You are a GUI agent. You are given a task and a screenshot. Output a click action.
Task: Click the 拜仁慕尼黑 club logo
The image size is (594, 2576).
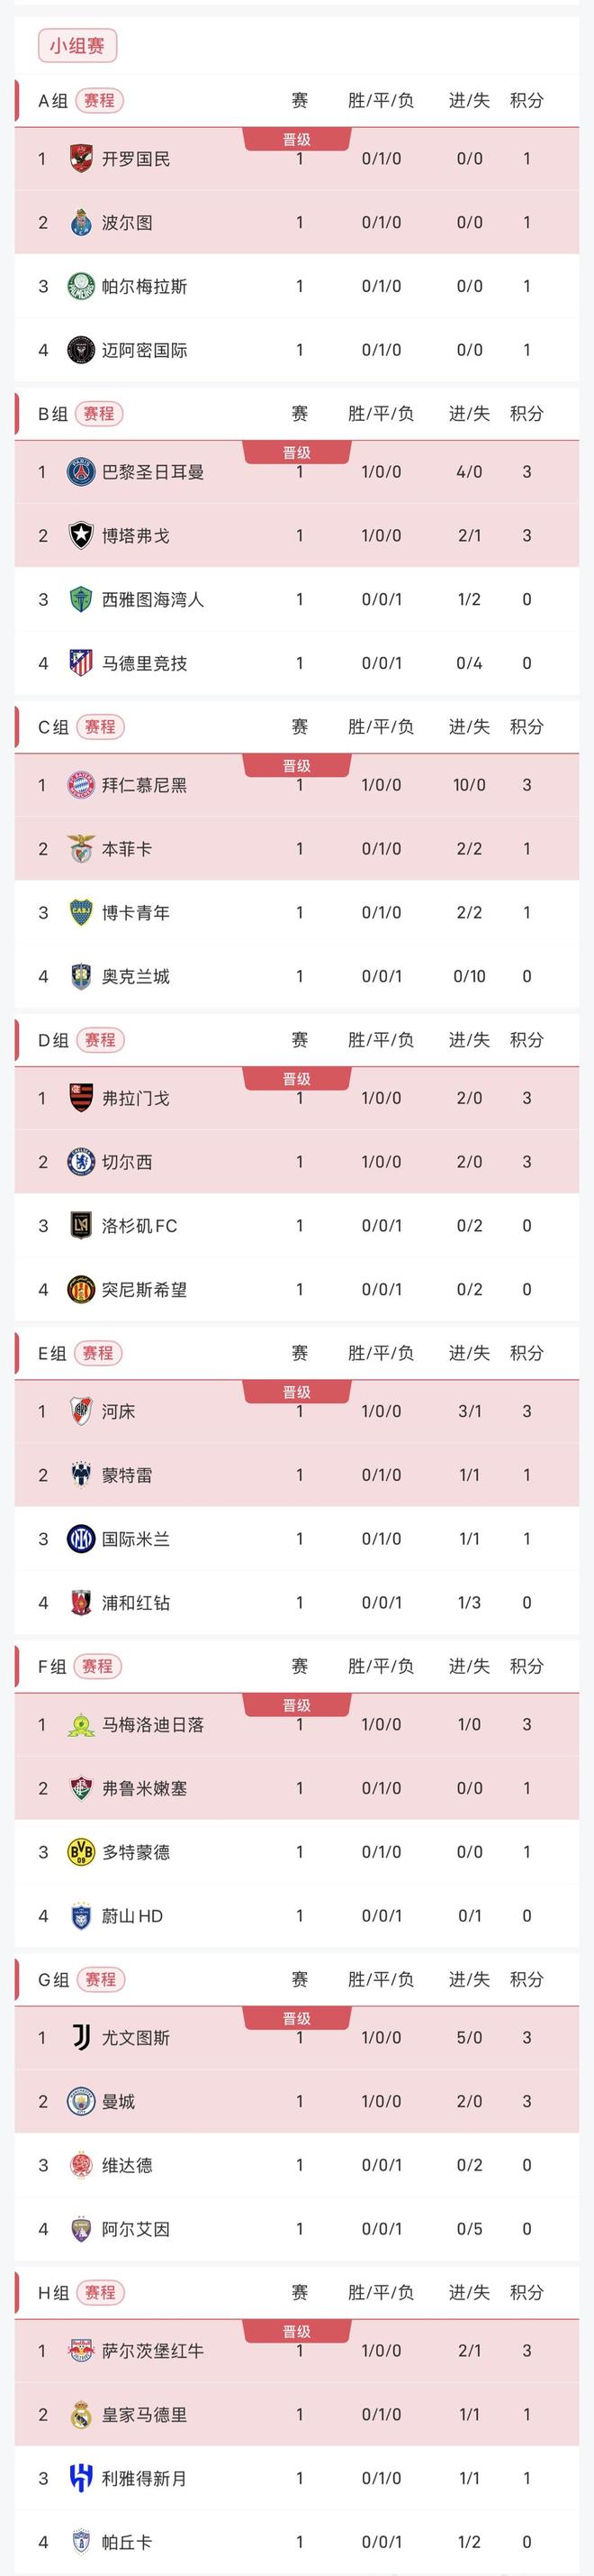[x=82, y=785]
